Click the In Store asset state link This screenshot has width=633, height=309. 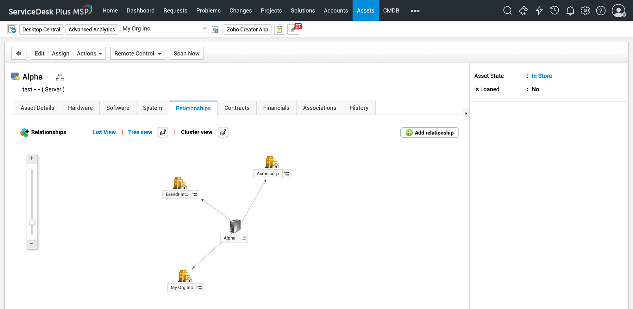542,76
